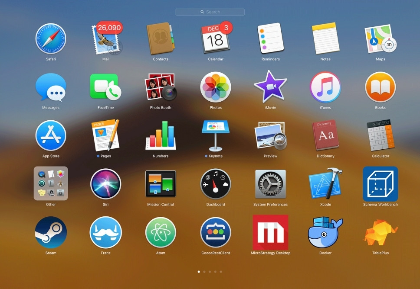Open the Dictionary app

[325, 135]
